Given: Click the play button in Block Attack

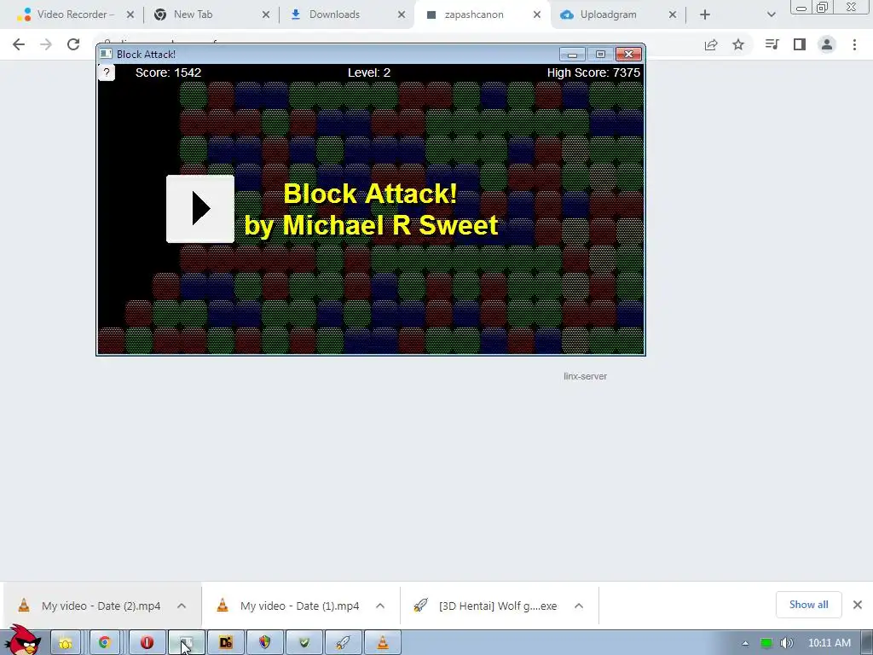Looking at the screenshot, I should coord(199,209).
